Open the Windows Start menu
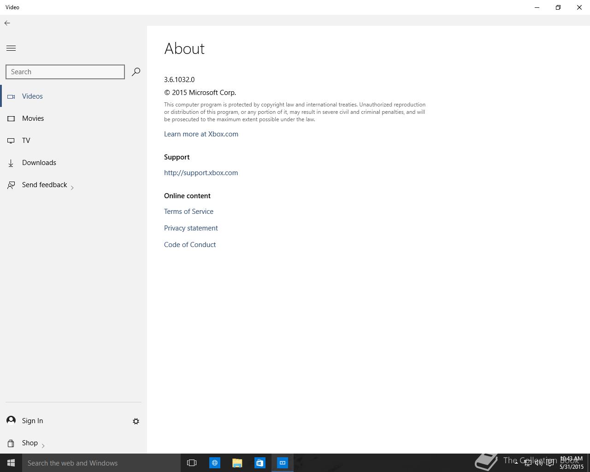The image size is (590, 472). [x=11, y=463]
